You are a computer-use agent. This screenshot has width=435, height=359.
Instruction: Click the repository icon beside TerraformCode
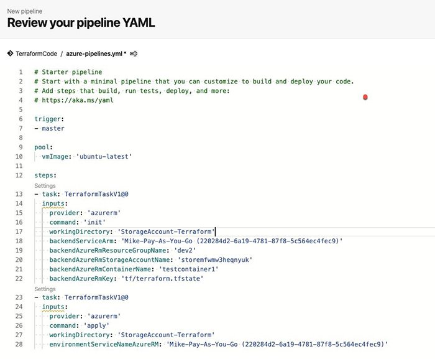click(x=10, y=54)
